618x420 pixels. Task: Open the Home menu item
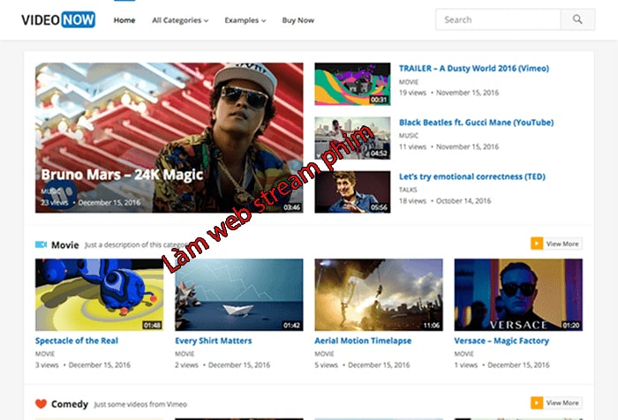pyautogui.click(x=124, y=20)
